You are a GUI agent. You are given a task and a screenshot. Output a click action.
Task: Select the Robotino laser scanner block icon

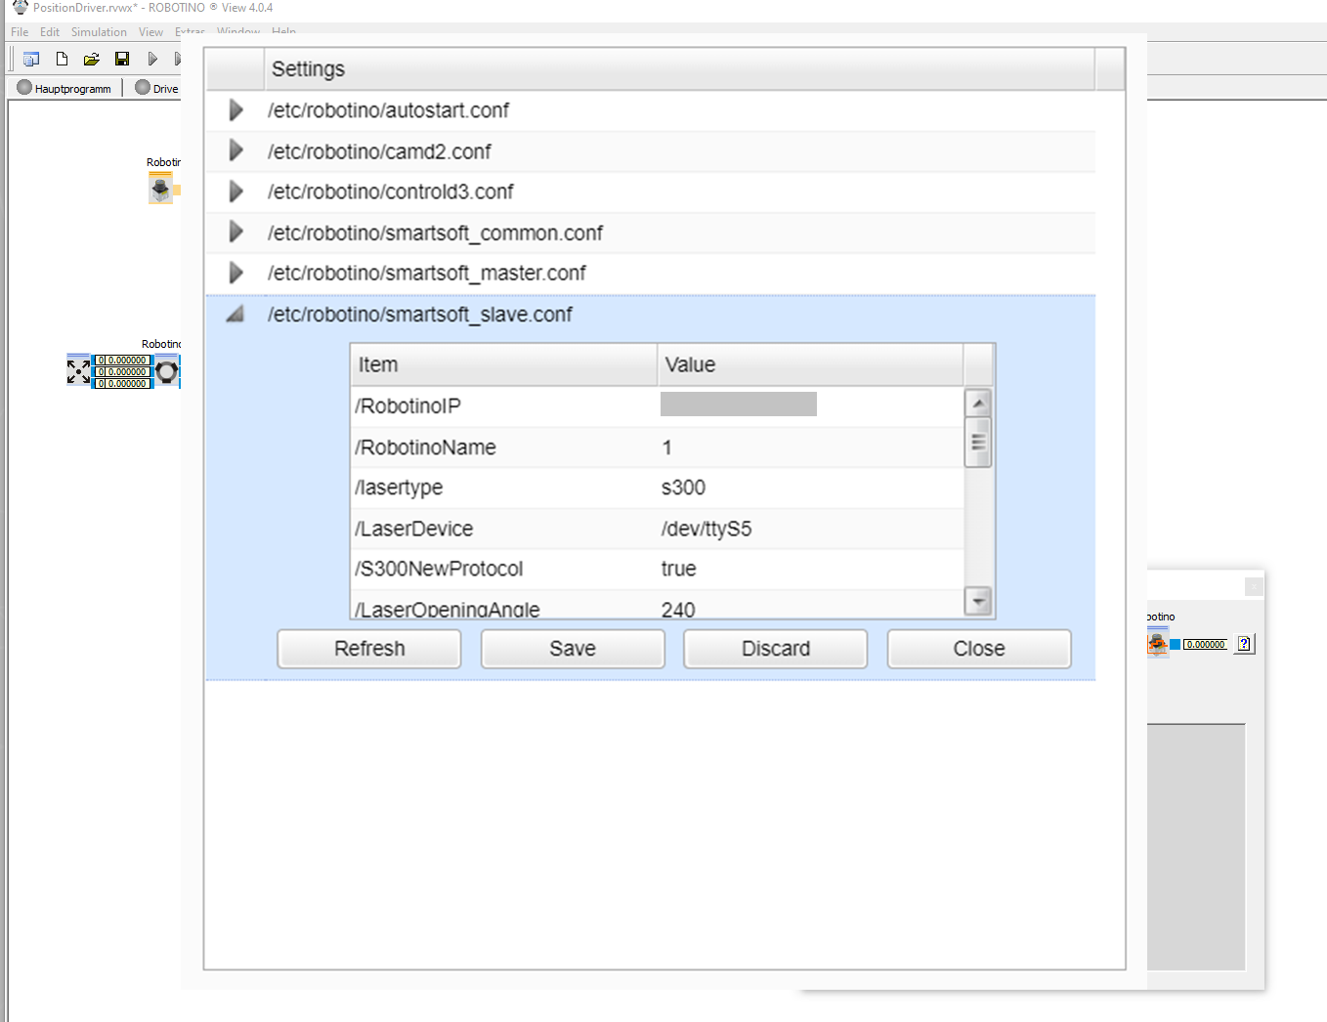(x=160, y=188)
